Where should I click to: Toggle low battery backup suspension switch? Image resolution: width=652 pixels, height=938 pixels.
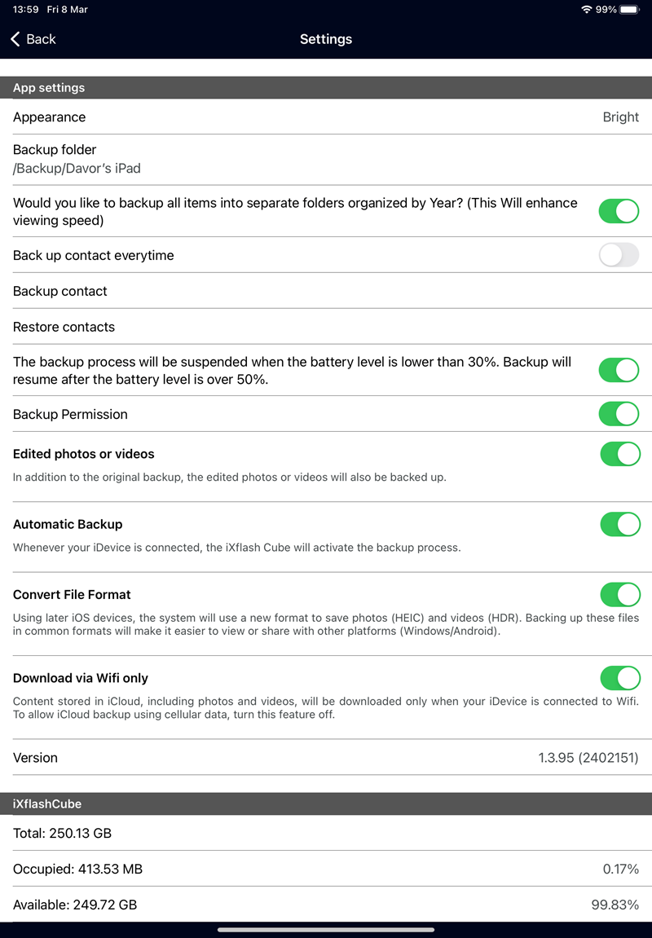(619, 370)
